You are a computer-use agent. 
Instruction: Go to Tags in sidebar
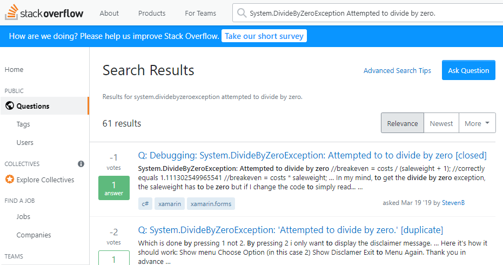click(x=23, y=124)
